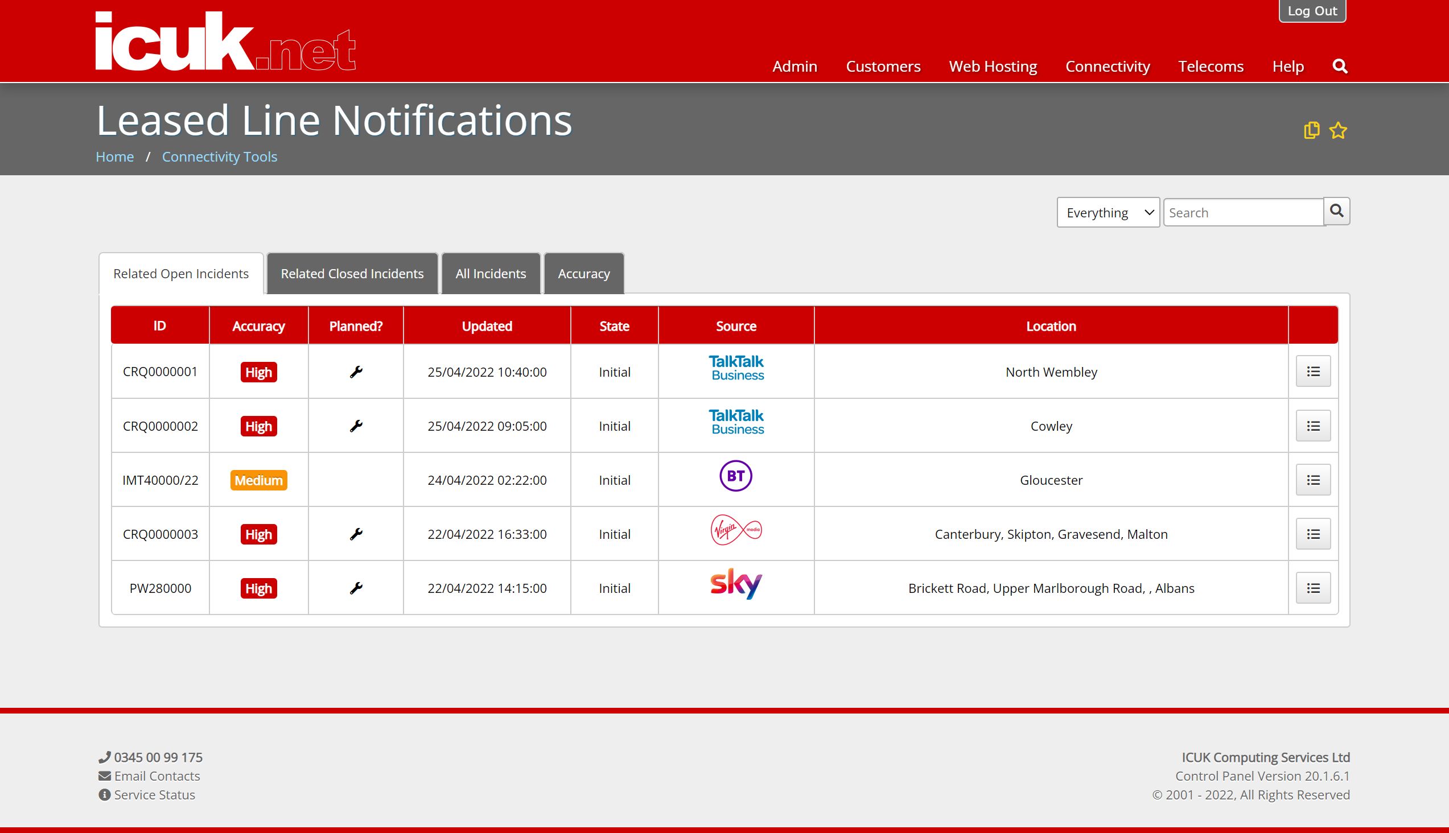Click TalkTalk Business logo for North Wembley

click(736, 368)
